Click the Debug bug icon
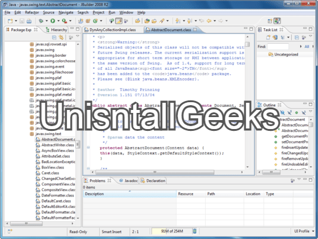The image size is (318, 239). coord(41,21)
